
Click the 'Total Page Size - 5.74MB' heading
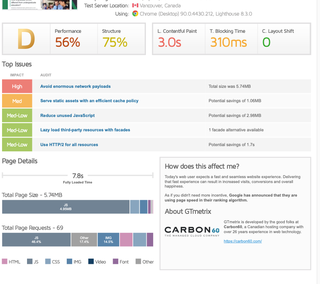pos(32,195)
